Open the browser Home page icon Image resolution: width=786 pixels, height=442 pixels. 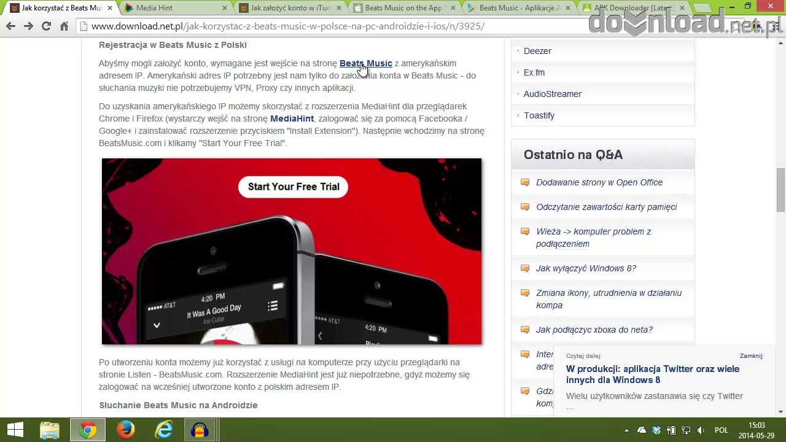point(64,26)
